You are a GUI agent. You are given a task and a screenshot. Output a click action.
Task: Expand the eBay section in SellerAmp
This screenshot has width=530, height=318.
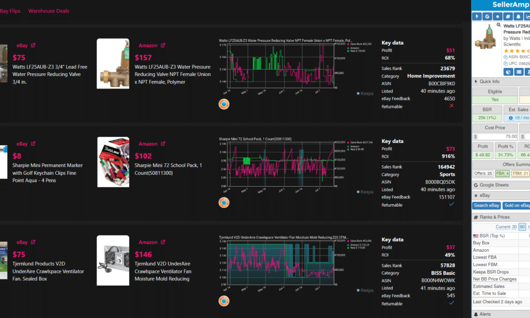tap(501, 196)
